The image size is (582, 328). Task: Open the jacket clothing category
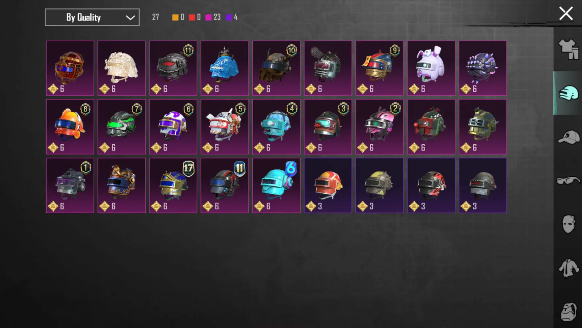click(568, 268)
